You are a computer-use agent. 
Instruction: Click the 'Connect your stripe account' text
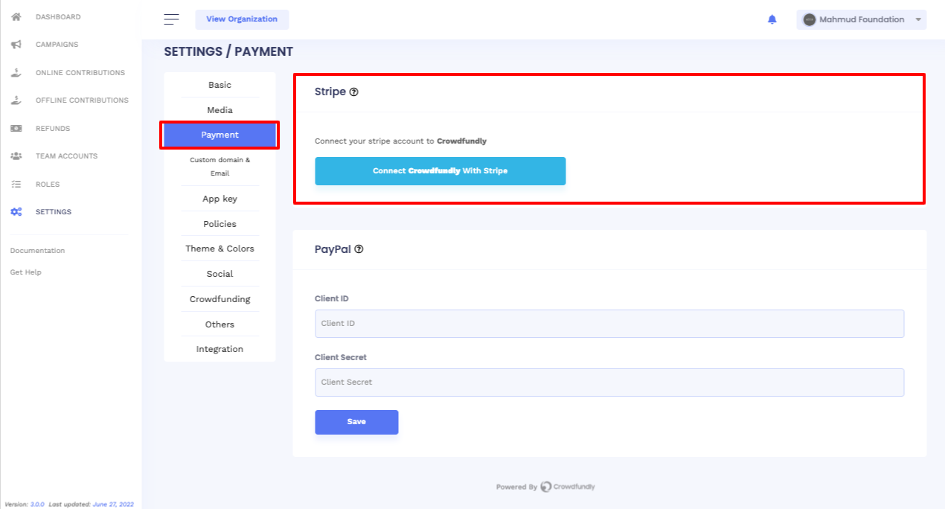click(x=400, y=141)
